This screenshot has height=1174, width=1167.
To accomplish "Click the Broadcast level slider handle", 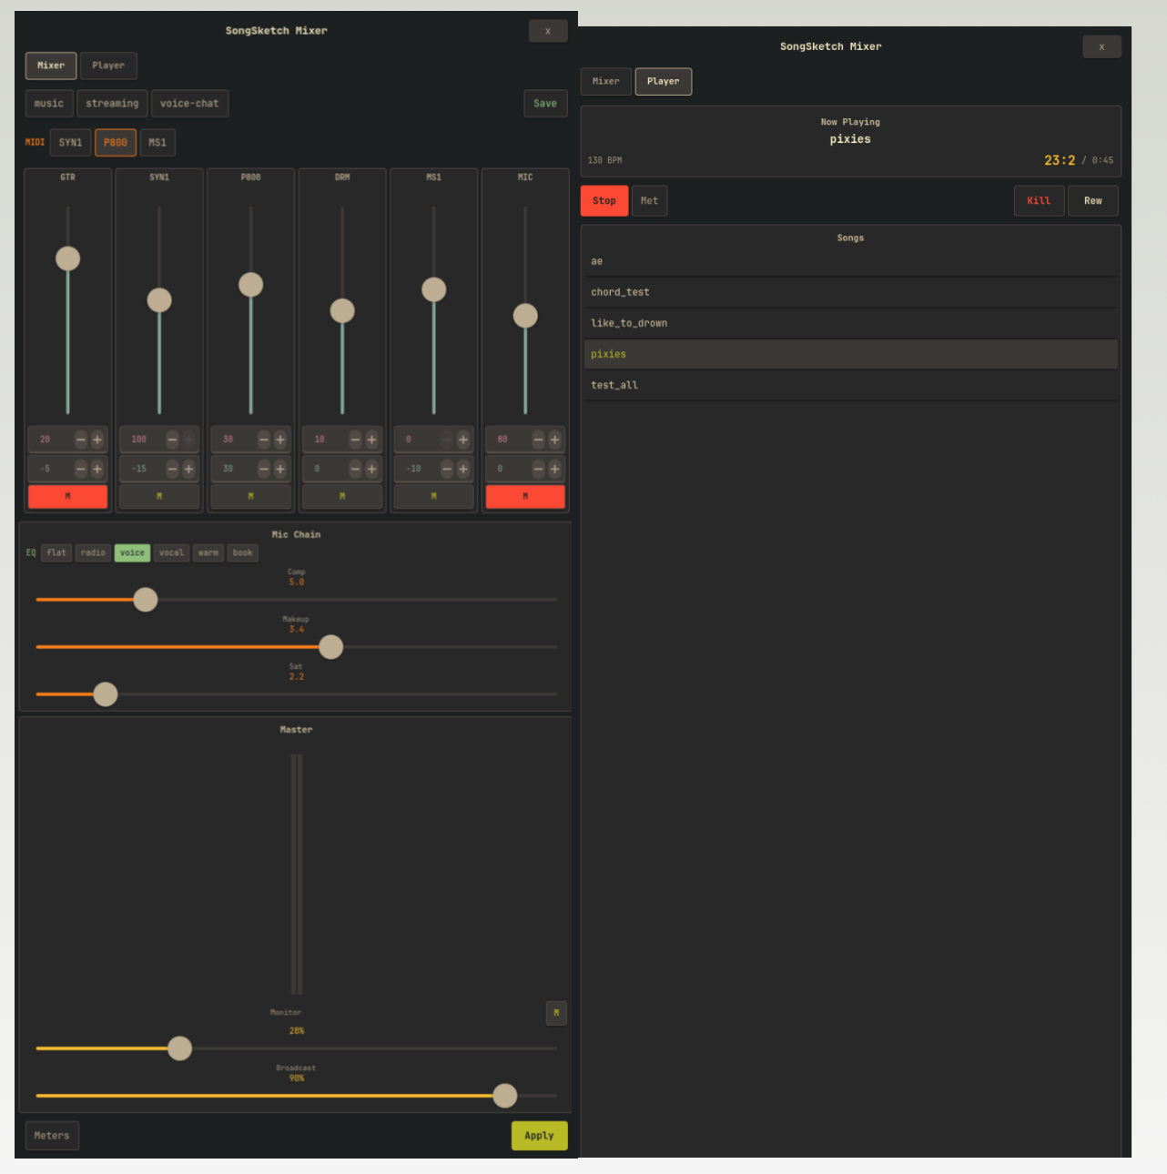I will (x=505, y=1096).
